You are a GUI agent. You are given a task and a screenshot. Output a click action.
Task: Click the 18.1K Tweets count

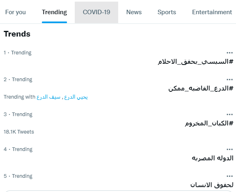click(19, 132)
